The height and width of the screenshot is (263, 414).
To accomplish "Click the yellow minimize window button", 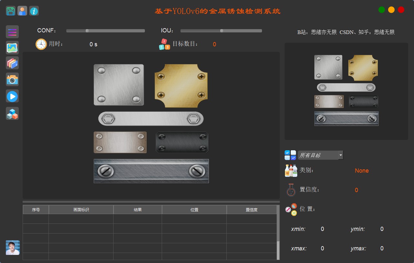I will coord(391,10).
